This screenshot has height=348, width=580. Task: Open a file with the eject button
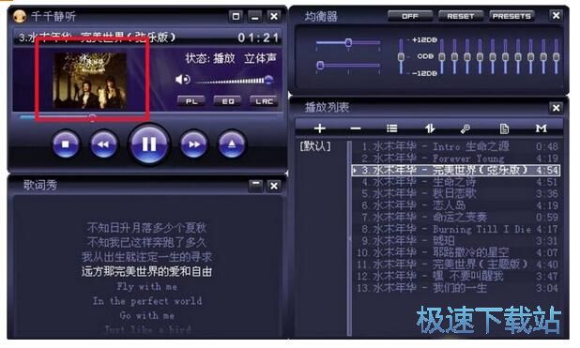[232, 144]
